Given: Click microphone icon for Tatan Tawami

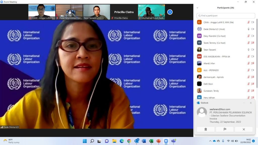Looking at the screenshot, I should [248, 50].
